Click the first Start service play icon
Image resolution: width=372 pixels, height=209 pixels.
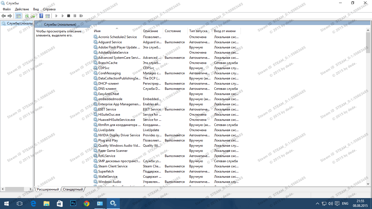(56, 16)
